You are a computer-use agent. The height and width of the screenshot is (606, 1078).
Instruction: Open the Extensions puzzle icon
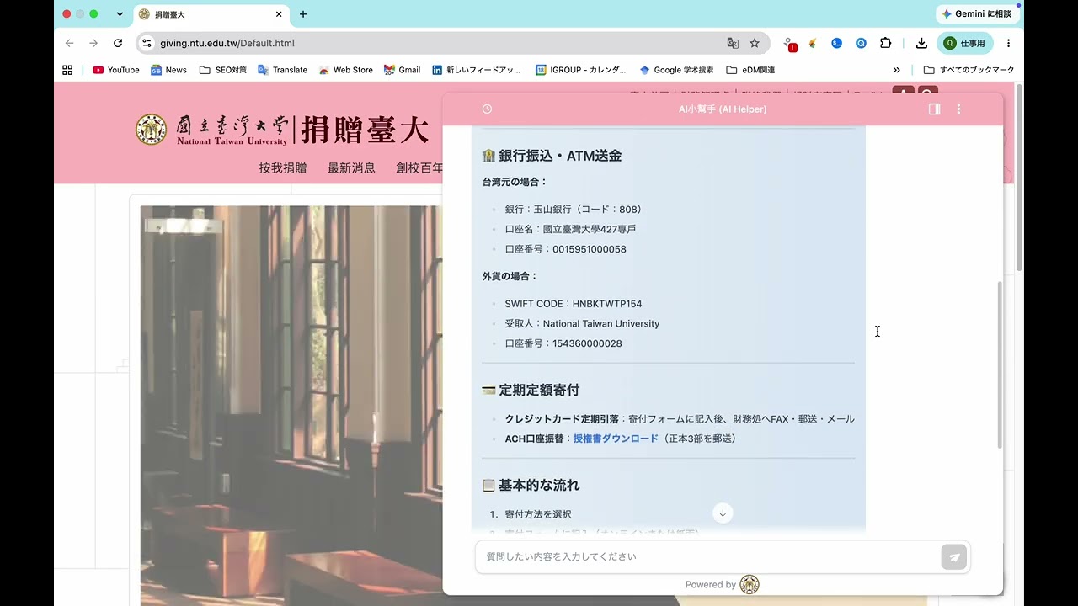click(885, 43)
